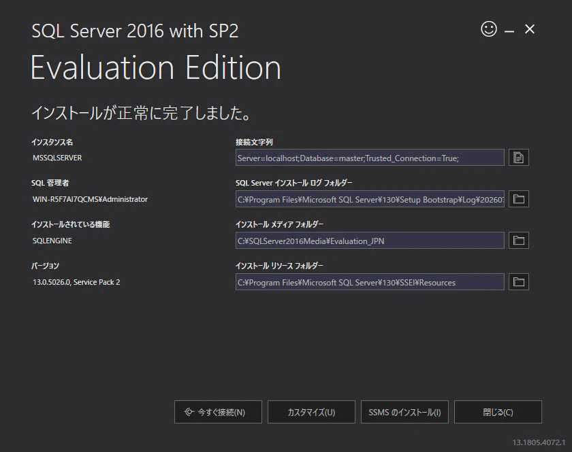Select the install log folder path field
572x452 pixels.
tap(370, 199)
